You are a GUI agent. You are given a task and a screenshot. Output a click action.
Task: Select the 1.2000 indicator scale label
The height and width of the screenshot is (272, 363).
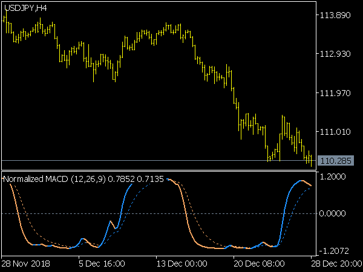click(332, 176)
